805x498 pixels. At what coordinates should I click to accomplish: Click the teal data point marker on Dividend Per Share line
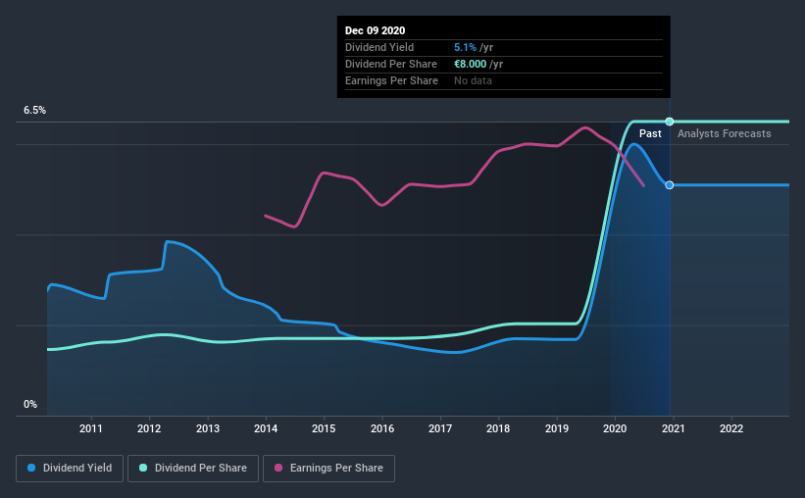[x=670, y=122]
